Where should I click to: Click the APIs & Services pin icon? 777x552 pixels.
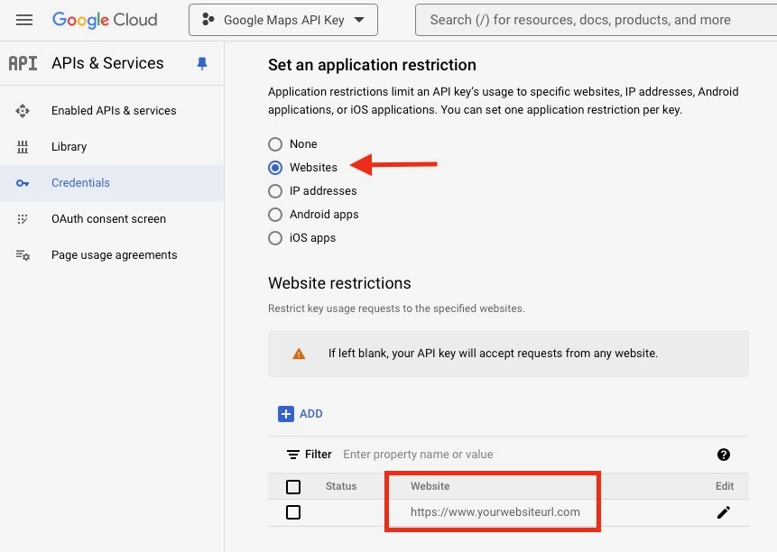pos(202,63)
